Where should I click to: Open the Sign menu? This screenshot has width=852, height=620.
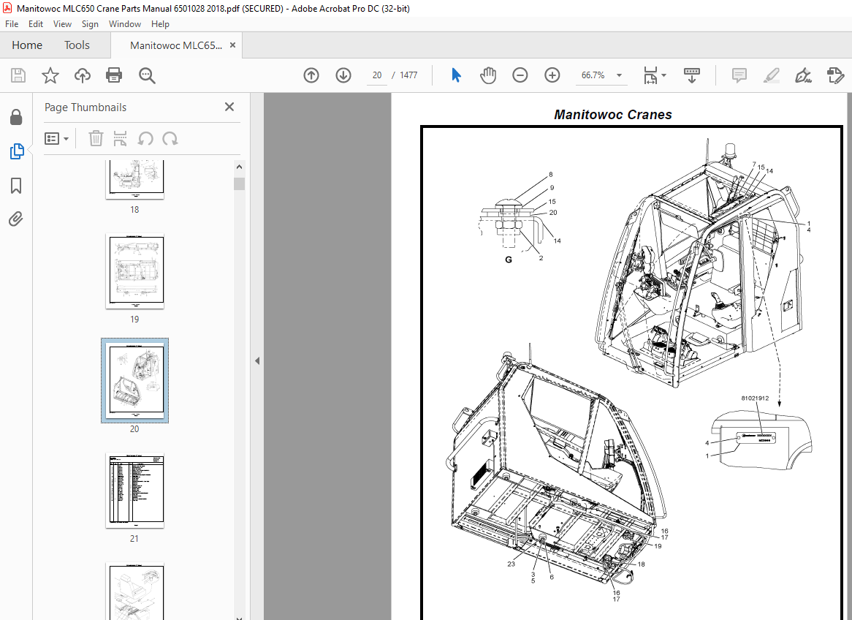point(90,24)
